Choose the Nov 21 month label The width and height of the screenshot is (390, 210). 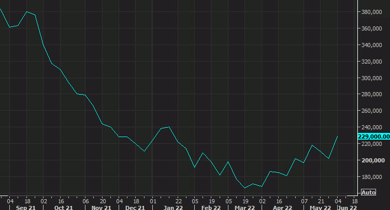point(101,207)
